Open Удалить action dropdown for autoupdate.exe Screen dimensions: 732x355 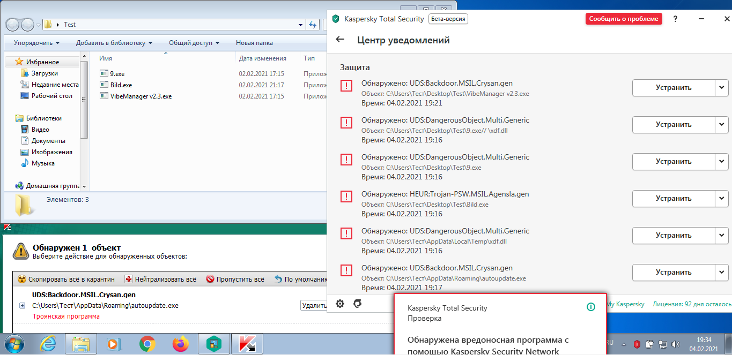click(x=313, y=306)
